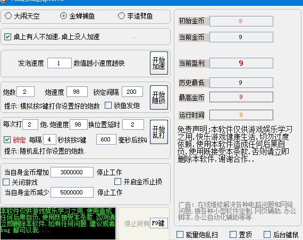Click the green disclaimer text console
The height and width of the screenshot is (240, 303).
pos(58,224)
